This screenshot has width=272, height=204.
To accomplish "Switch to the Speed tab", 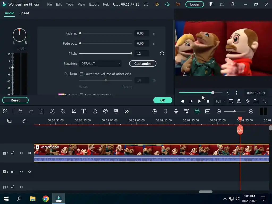I will click(24, 13).
